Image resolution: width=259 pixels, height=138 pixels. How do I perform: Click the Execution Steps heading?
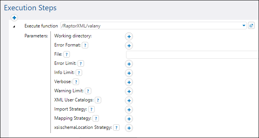click(30, 8)
